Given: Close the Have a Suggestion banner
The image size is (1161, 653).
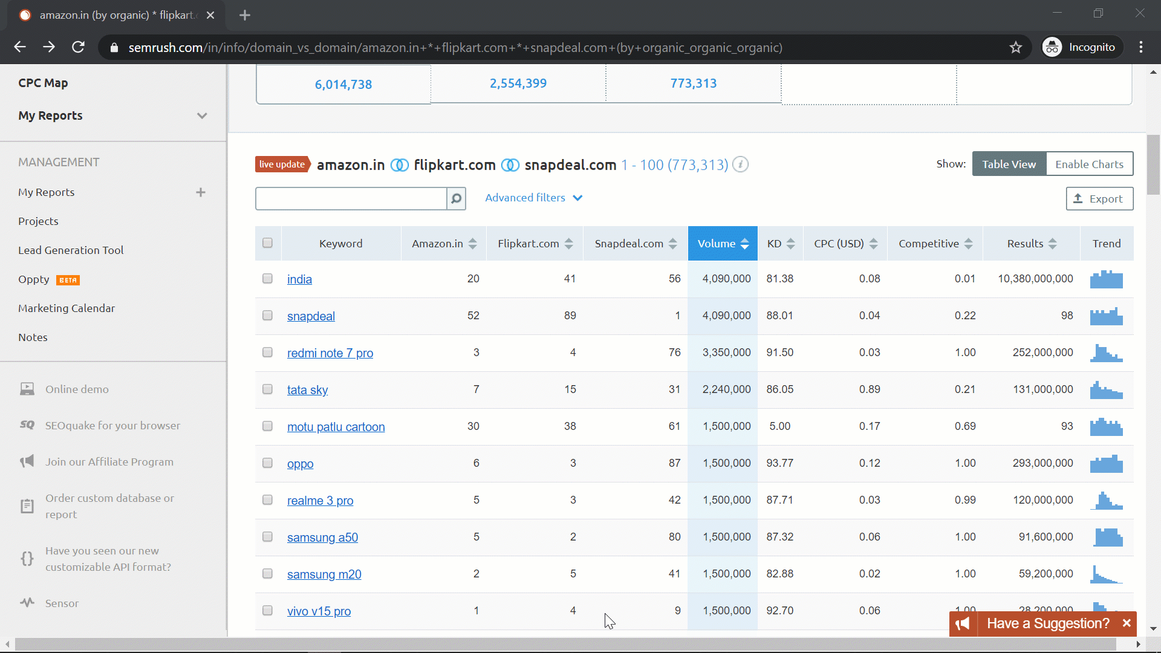Looking at the screenshot, I should 1127,623.
